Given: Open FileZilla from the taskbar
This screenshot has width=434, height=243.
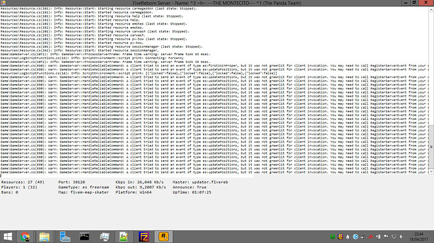Looking at the screenshot, I should tap(144, 237).
